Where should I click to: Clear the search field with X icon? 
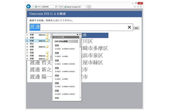tap(129, 27)
